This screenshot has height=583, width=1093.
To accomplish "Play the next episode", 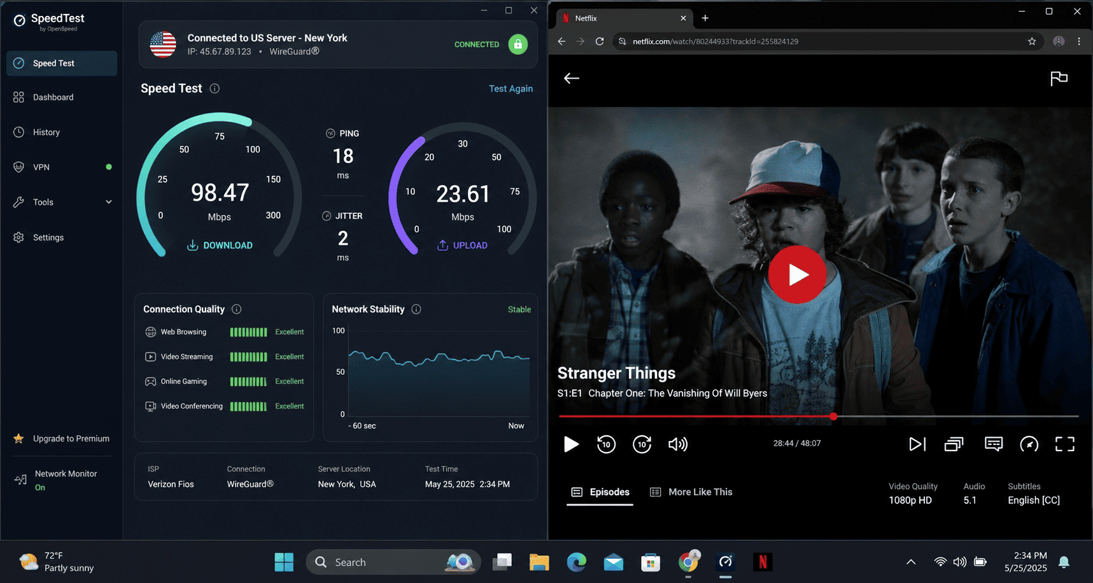I will point(917,444).
